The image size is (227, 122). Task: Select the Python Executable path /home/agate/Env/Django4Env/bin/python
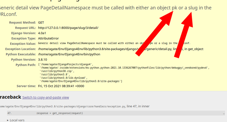point(69,54)
